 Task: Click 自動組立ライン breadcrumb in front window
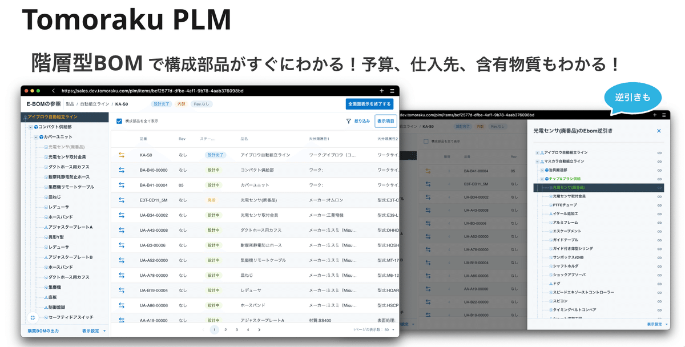(94, 104)
